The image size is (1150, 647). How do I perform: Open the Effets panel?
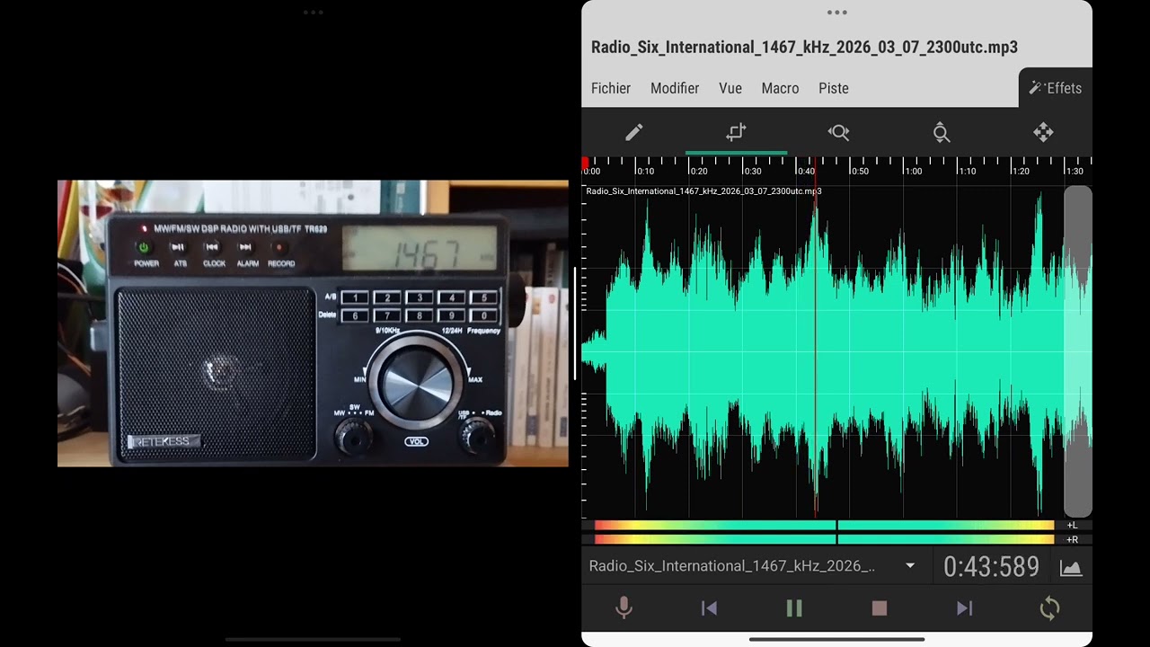1056,88
